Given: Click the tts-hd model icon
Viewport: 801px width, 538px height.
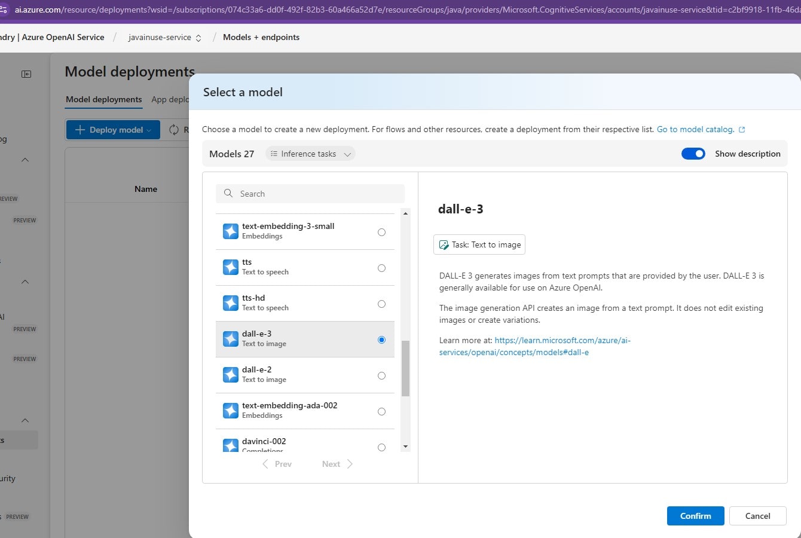Looking at the screenshot, I should tap(231, 303).
